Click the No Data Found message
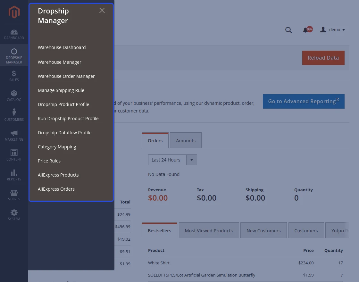 coord(164,174)
